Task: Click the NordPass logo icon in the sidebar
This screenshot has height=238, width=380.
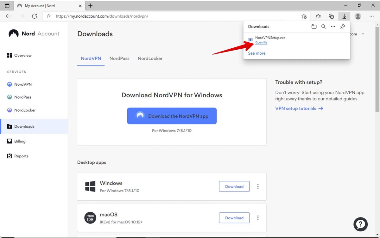Action: [x=9, y=97]
